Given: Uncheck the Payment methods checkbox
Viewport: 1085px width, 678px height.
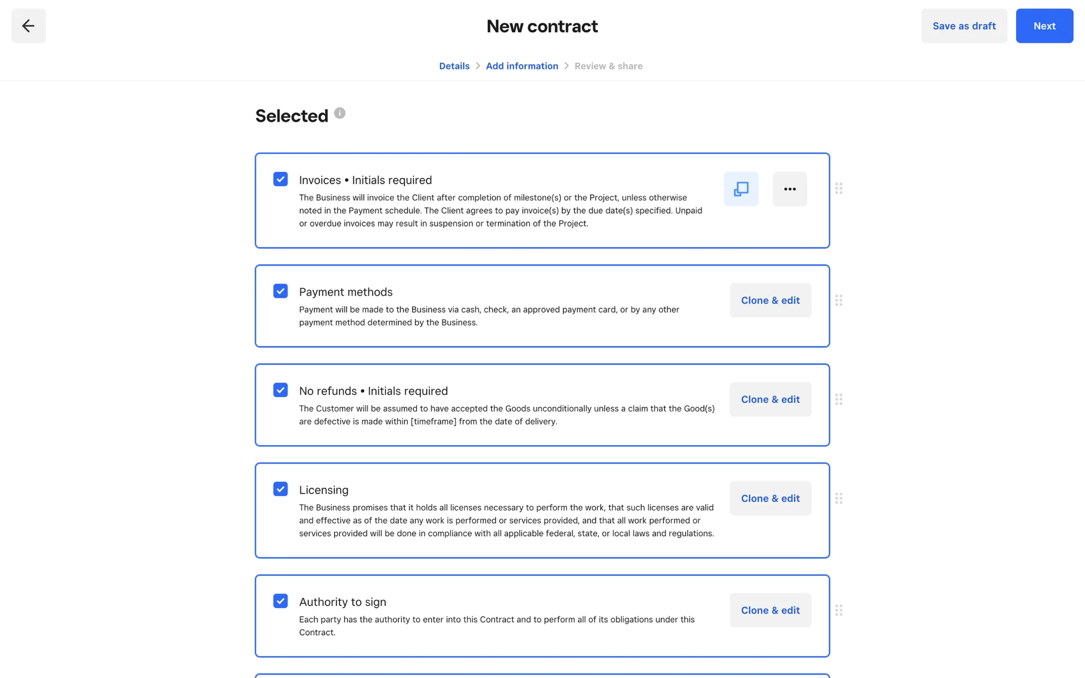Looking at the screenshot, I should pyautogui.click(x=280, y=291).
